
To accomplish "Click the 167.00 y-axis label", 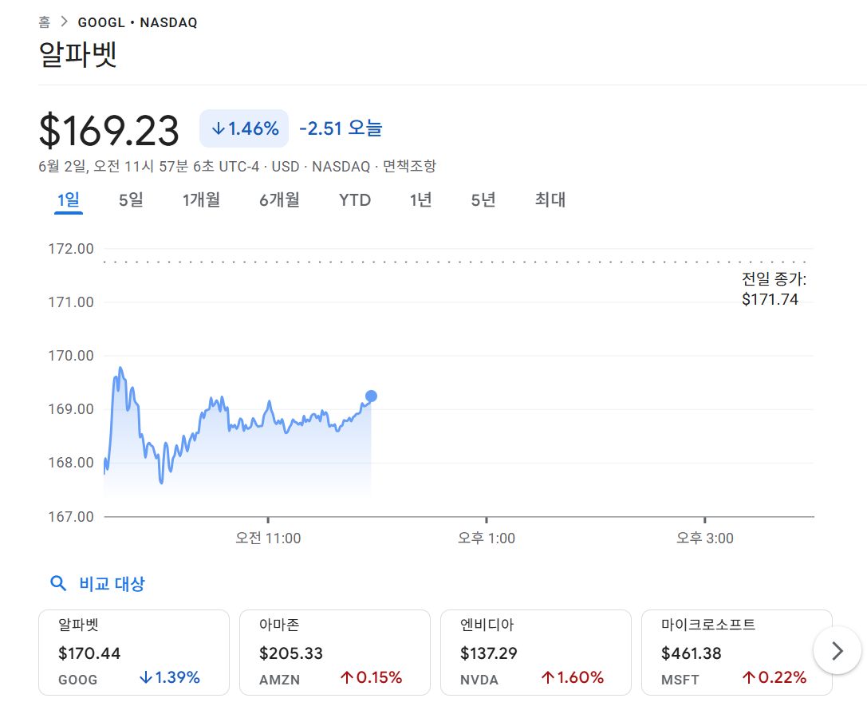I will tap(71, 516).
